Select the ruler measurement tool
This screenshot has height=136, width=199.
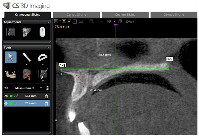[x=27, y=58]
